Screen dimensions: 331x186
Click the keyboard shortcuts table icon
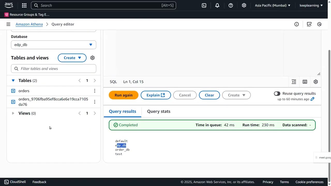pyautogui.click(x=305, y=82)
